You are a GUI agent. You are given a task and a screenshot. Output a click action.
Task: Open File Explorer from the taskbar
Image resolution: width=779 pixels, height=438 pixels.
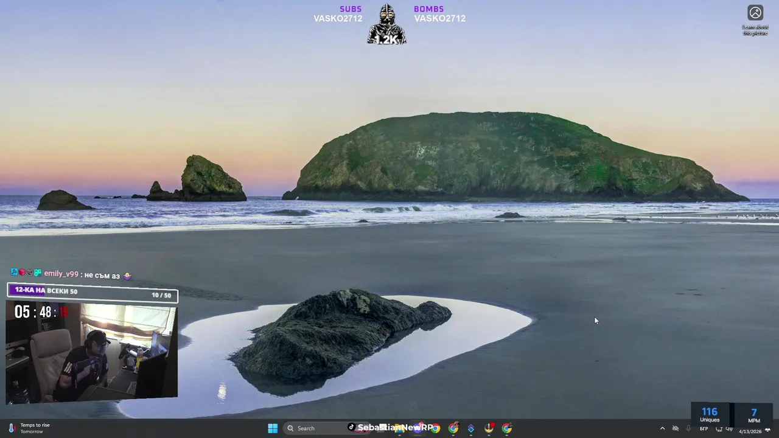tap(399, 428)
